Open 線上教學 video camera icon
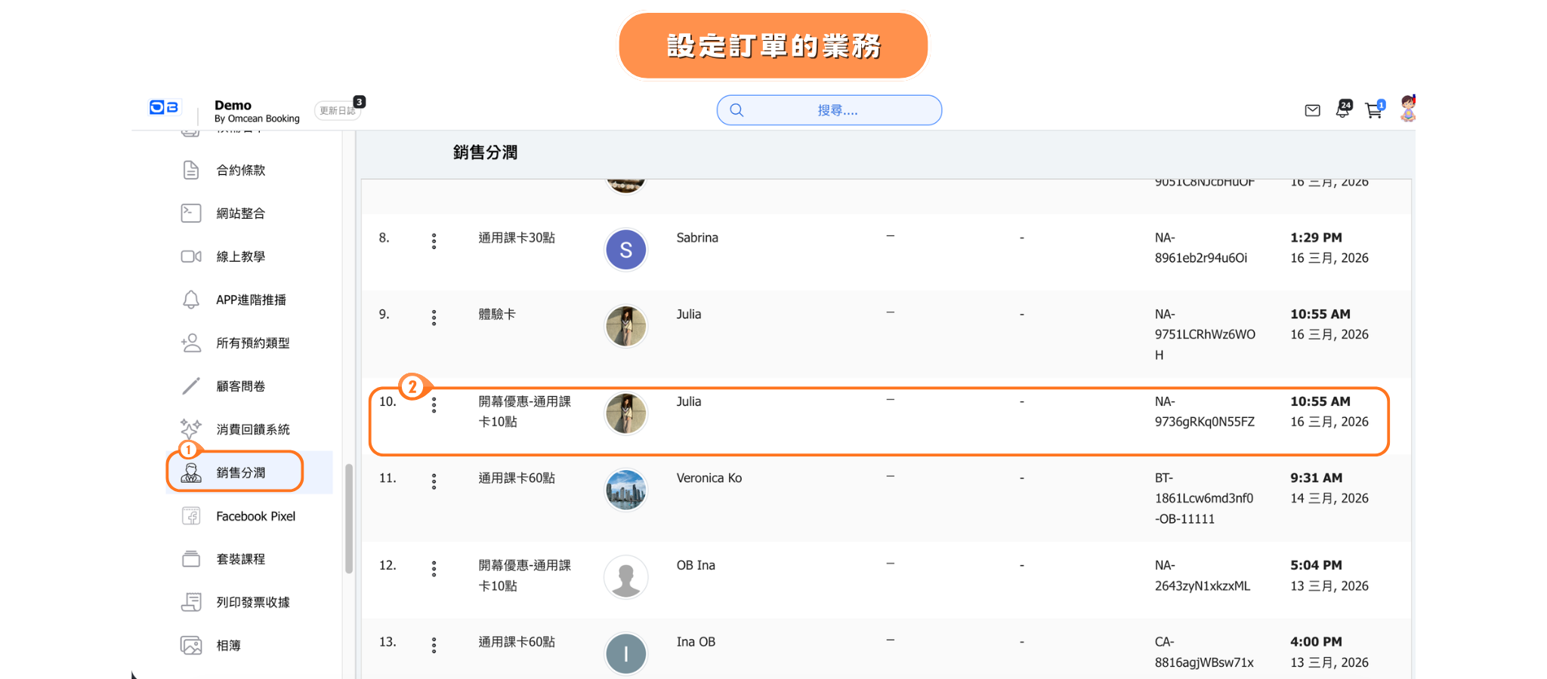Screen dimensions: 1547x679 click(191, 257)
